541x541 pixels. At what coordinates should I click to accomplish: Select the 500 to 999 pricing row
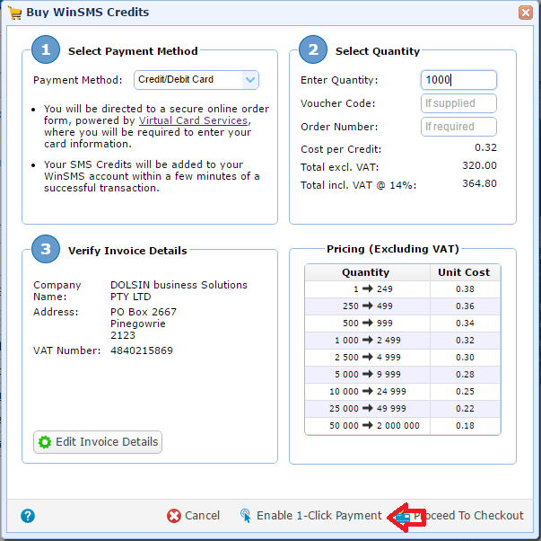tap(402, 324)
